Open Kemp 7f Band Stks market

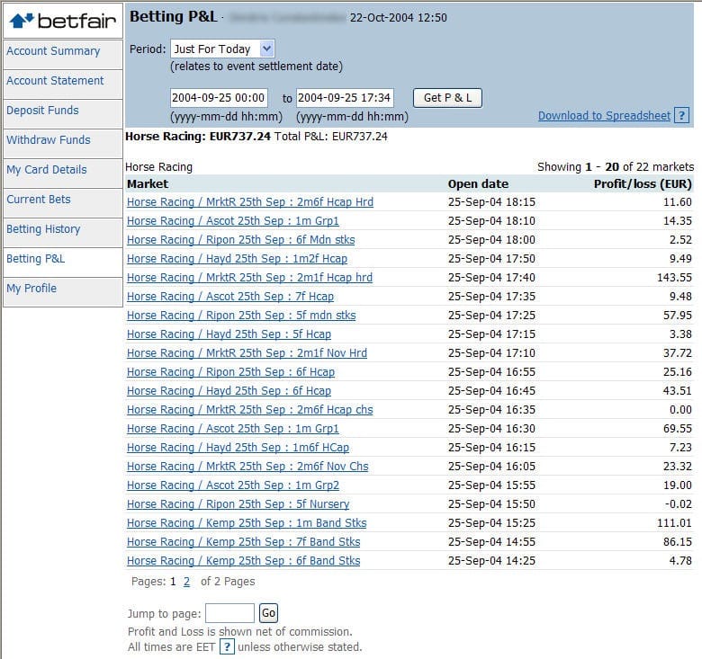[x=244, y=542]
